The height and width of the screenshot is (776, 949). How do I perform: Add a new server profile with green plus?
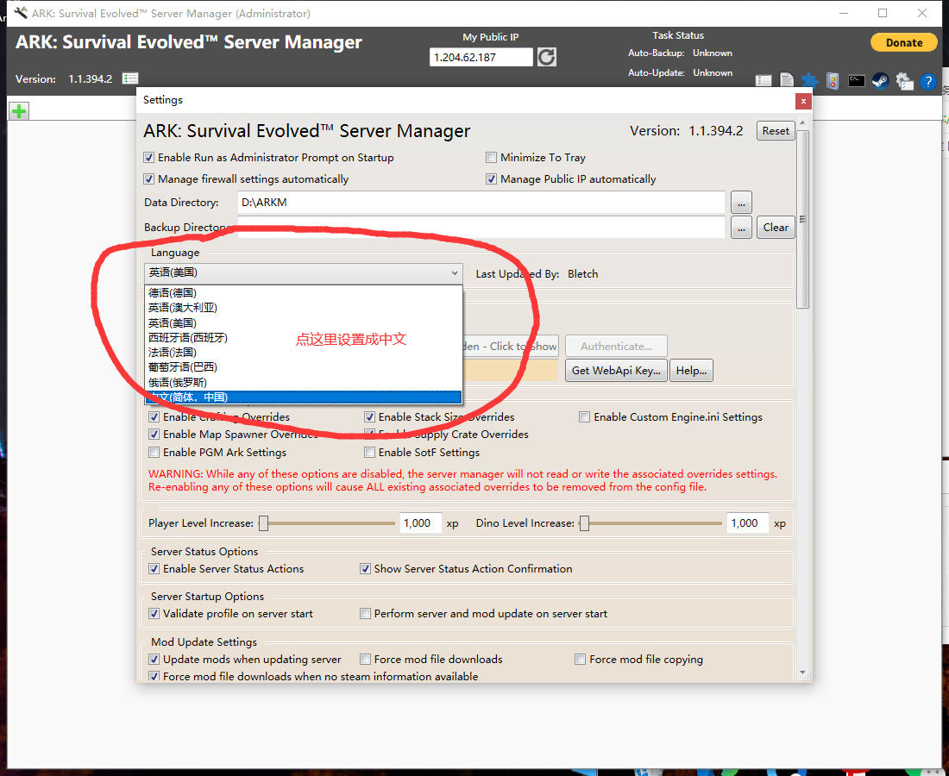19,110
